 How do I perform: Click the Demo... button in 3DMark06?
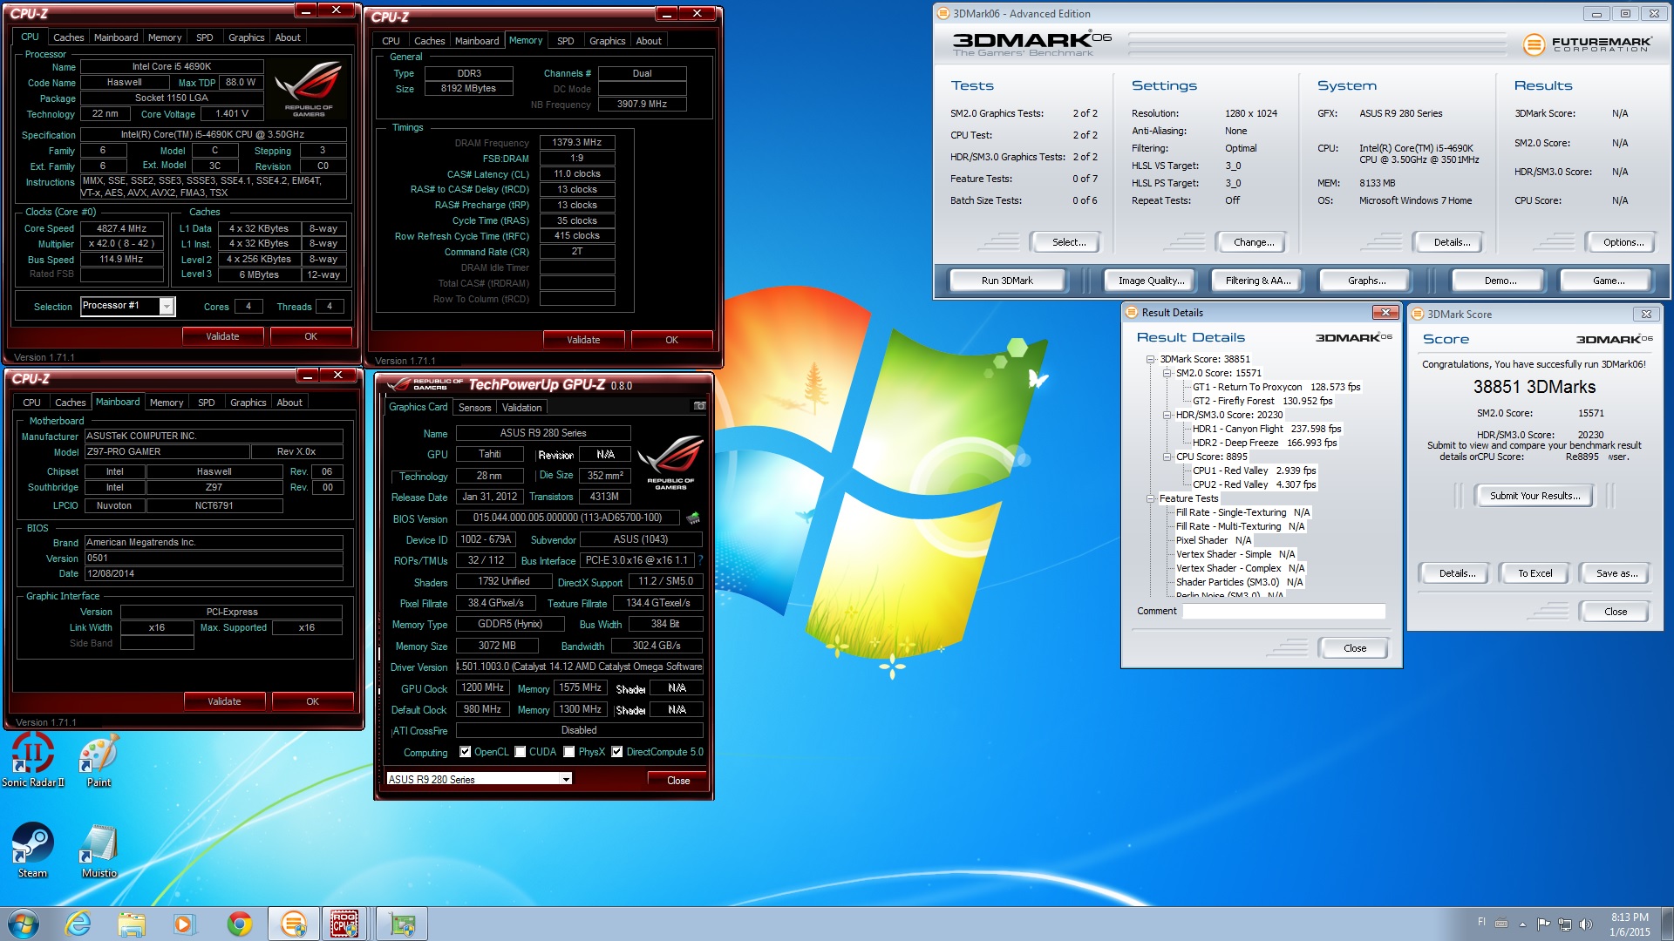(x=1500, y=281)
